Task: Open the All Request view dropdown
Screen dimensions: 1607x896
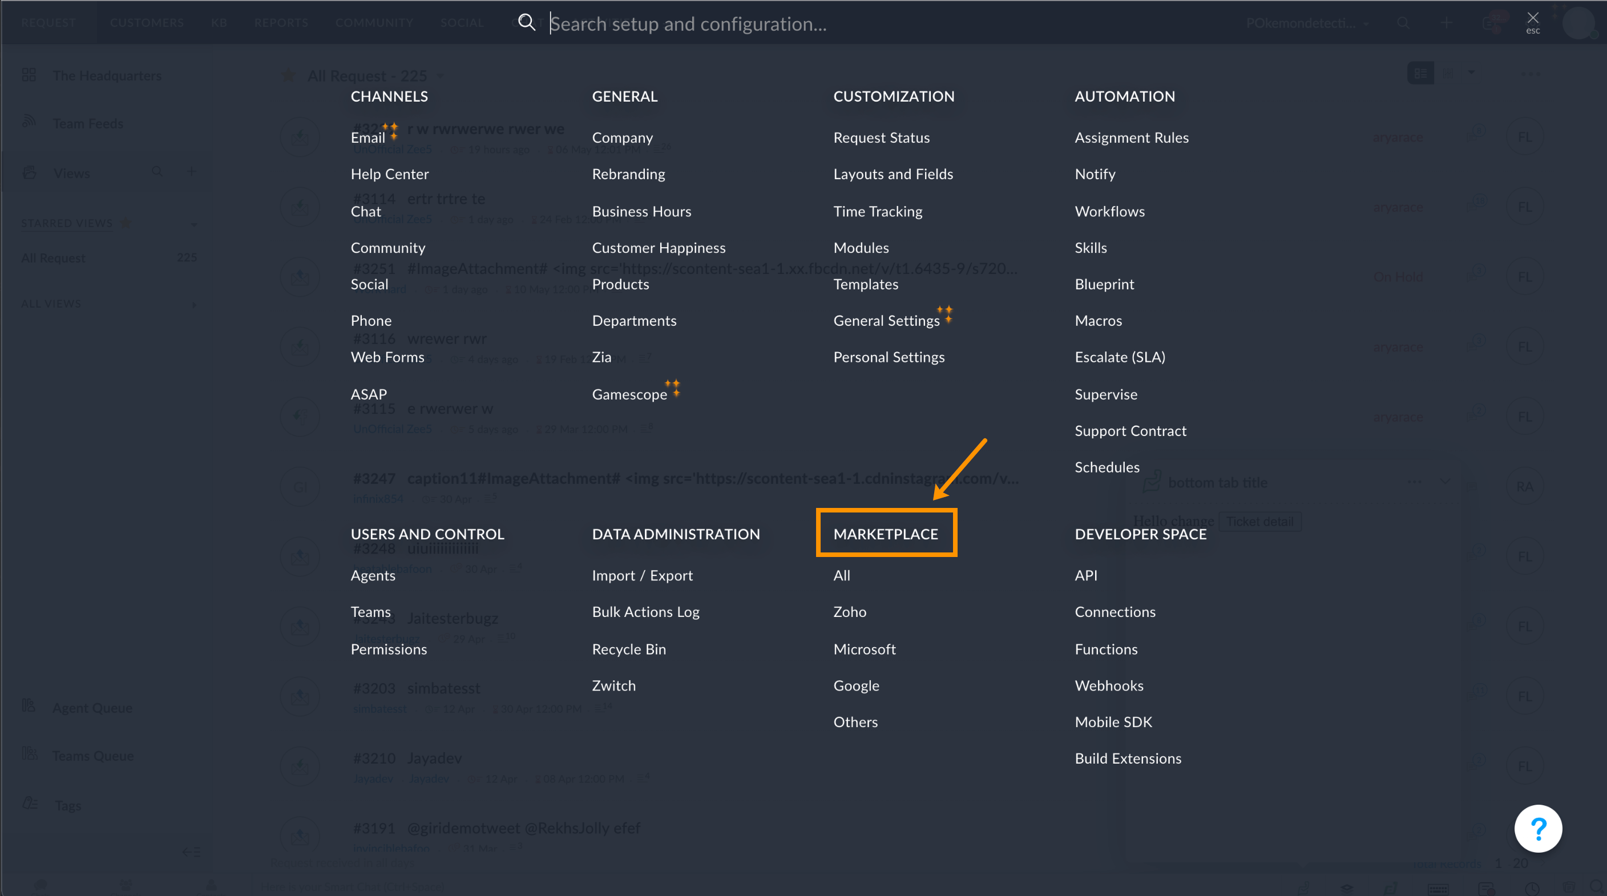Action: point(441,75)
